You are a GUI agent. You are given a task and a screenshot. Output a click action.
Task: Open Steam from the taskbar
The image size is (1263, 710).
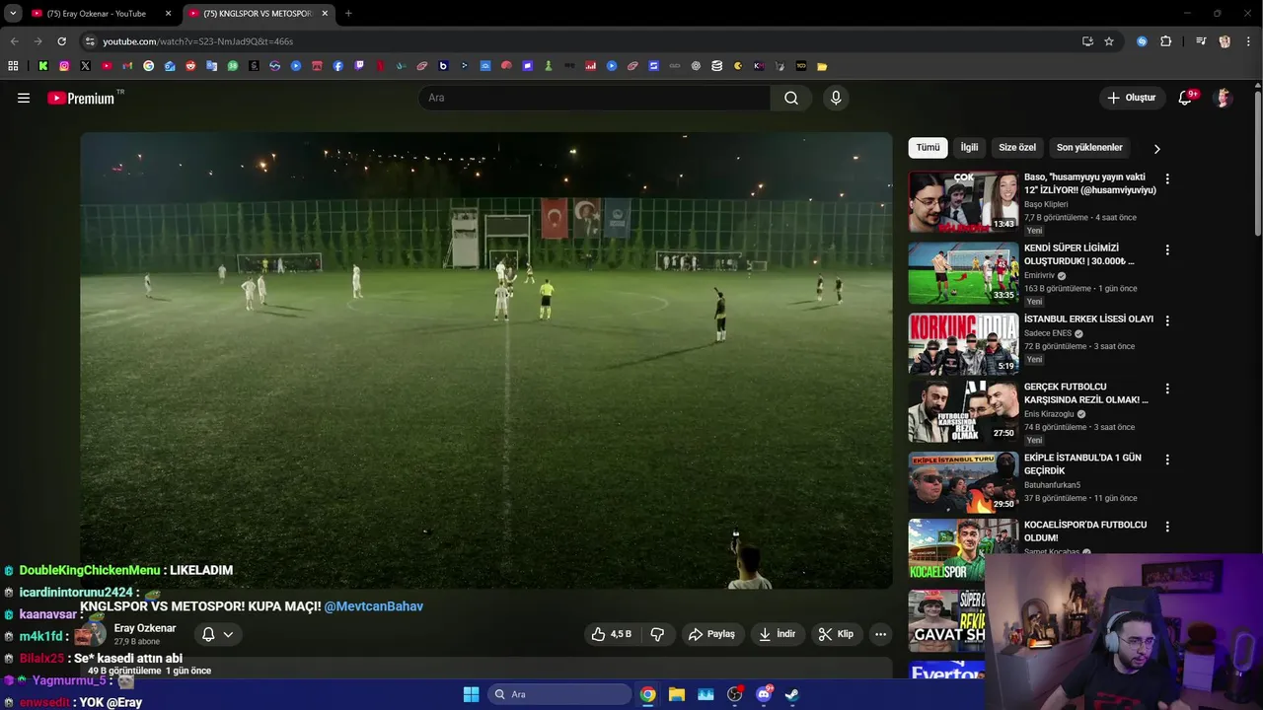(x=792, y=694)
